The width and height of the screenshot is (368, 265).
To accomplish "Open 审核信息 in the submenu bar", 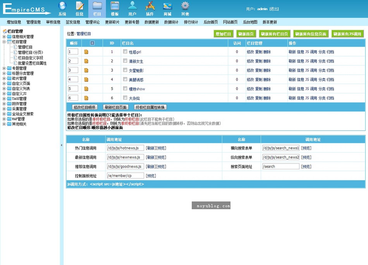I will click(53, 22).
